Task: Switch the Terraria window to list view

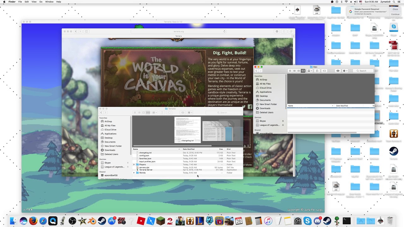Action: 139,113
